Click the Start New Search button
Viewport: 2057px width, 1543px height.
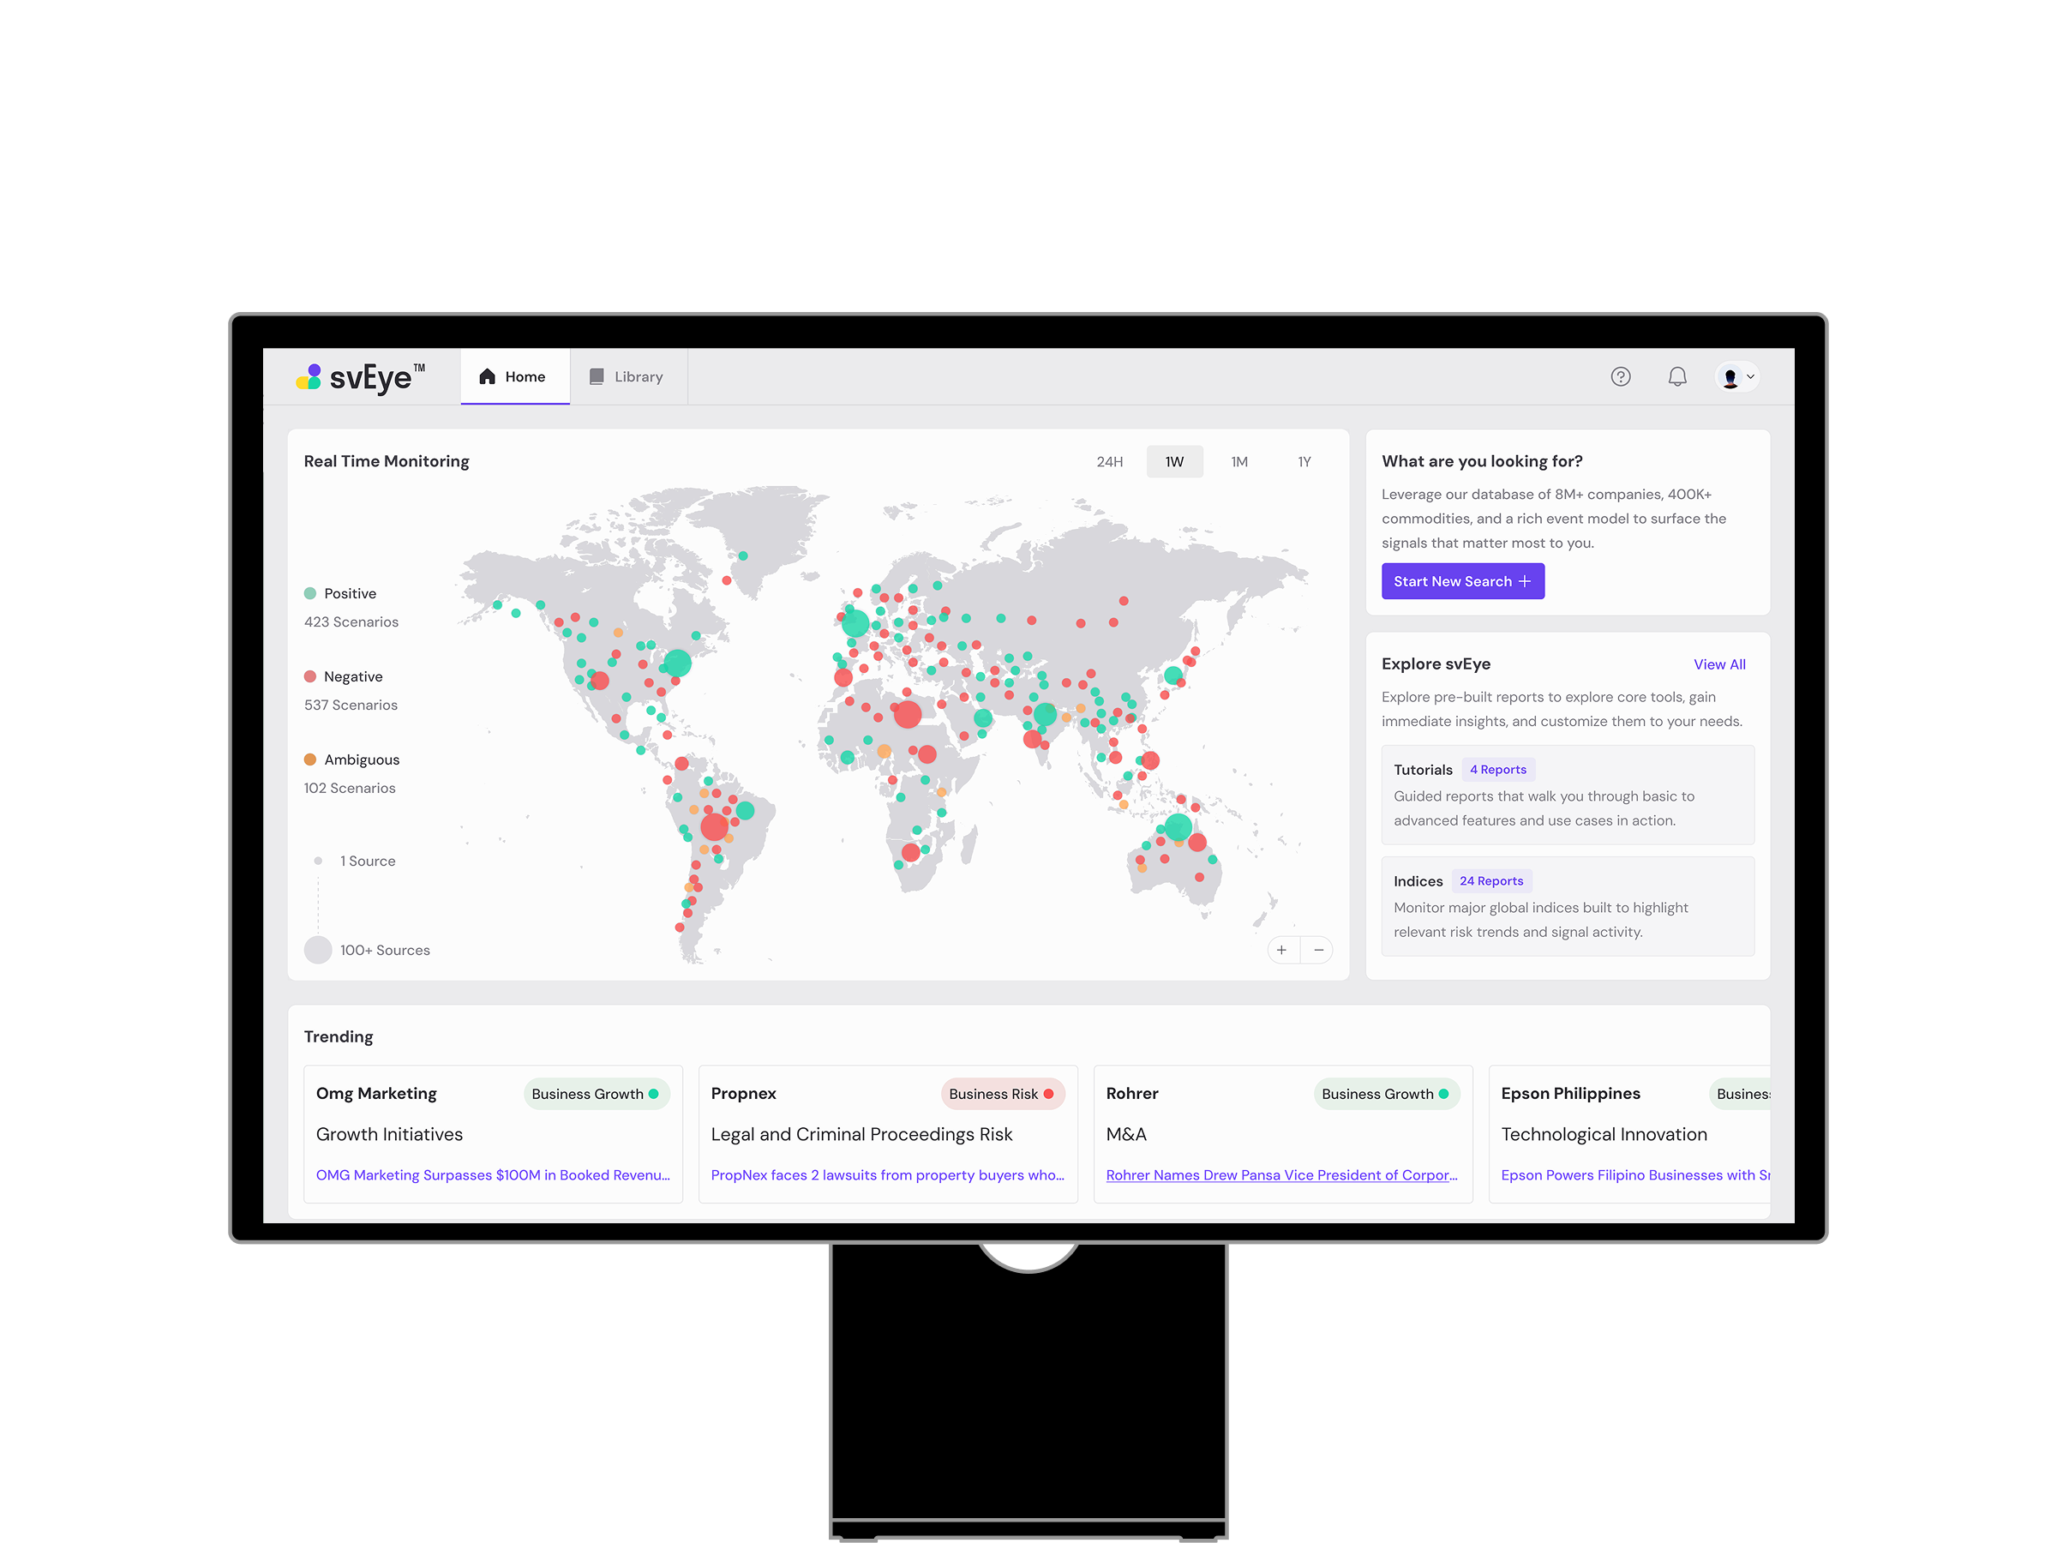(1462, 581)
